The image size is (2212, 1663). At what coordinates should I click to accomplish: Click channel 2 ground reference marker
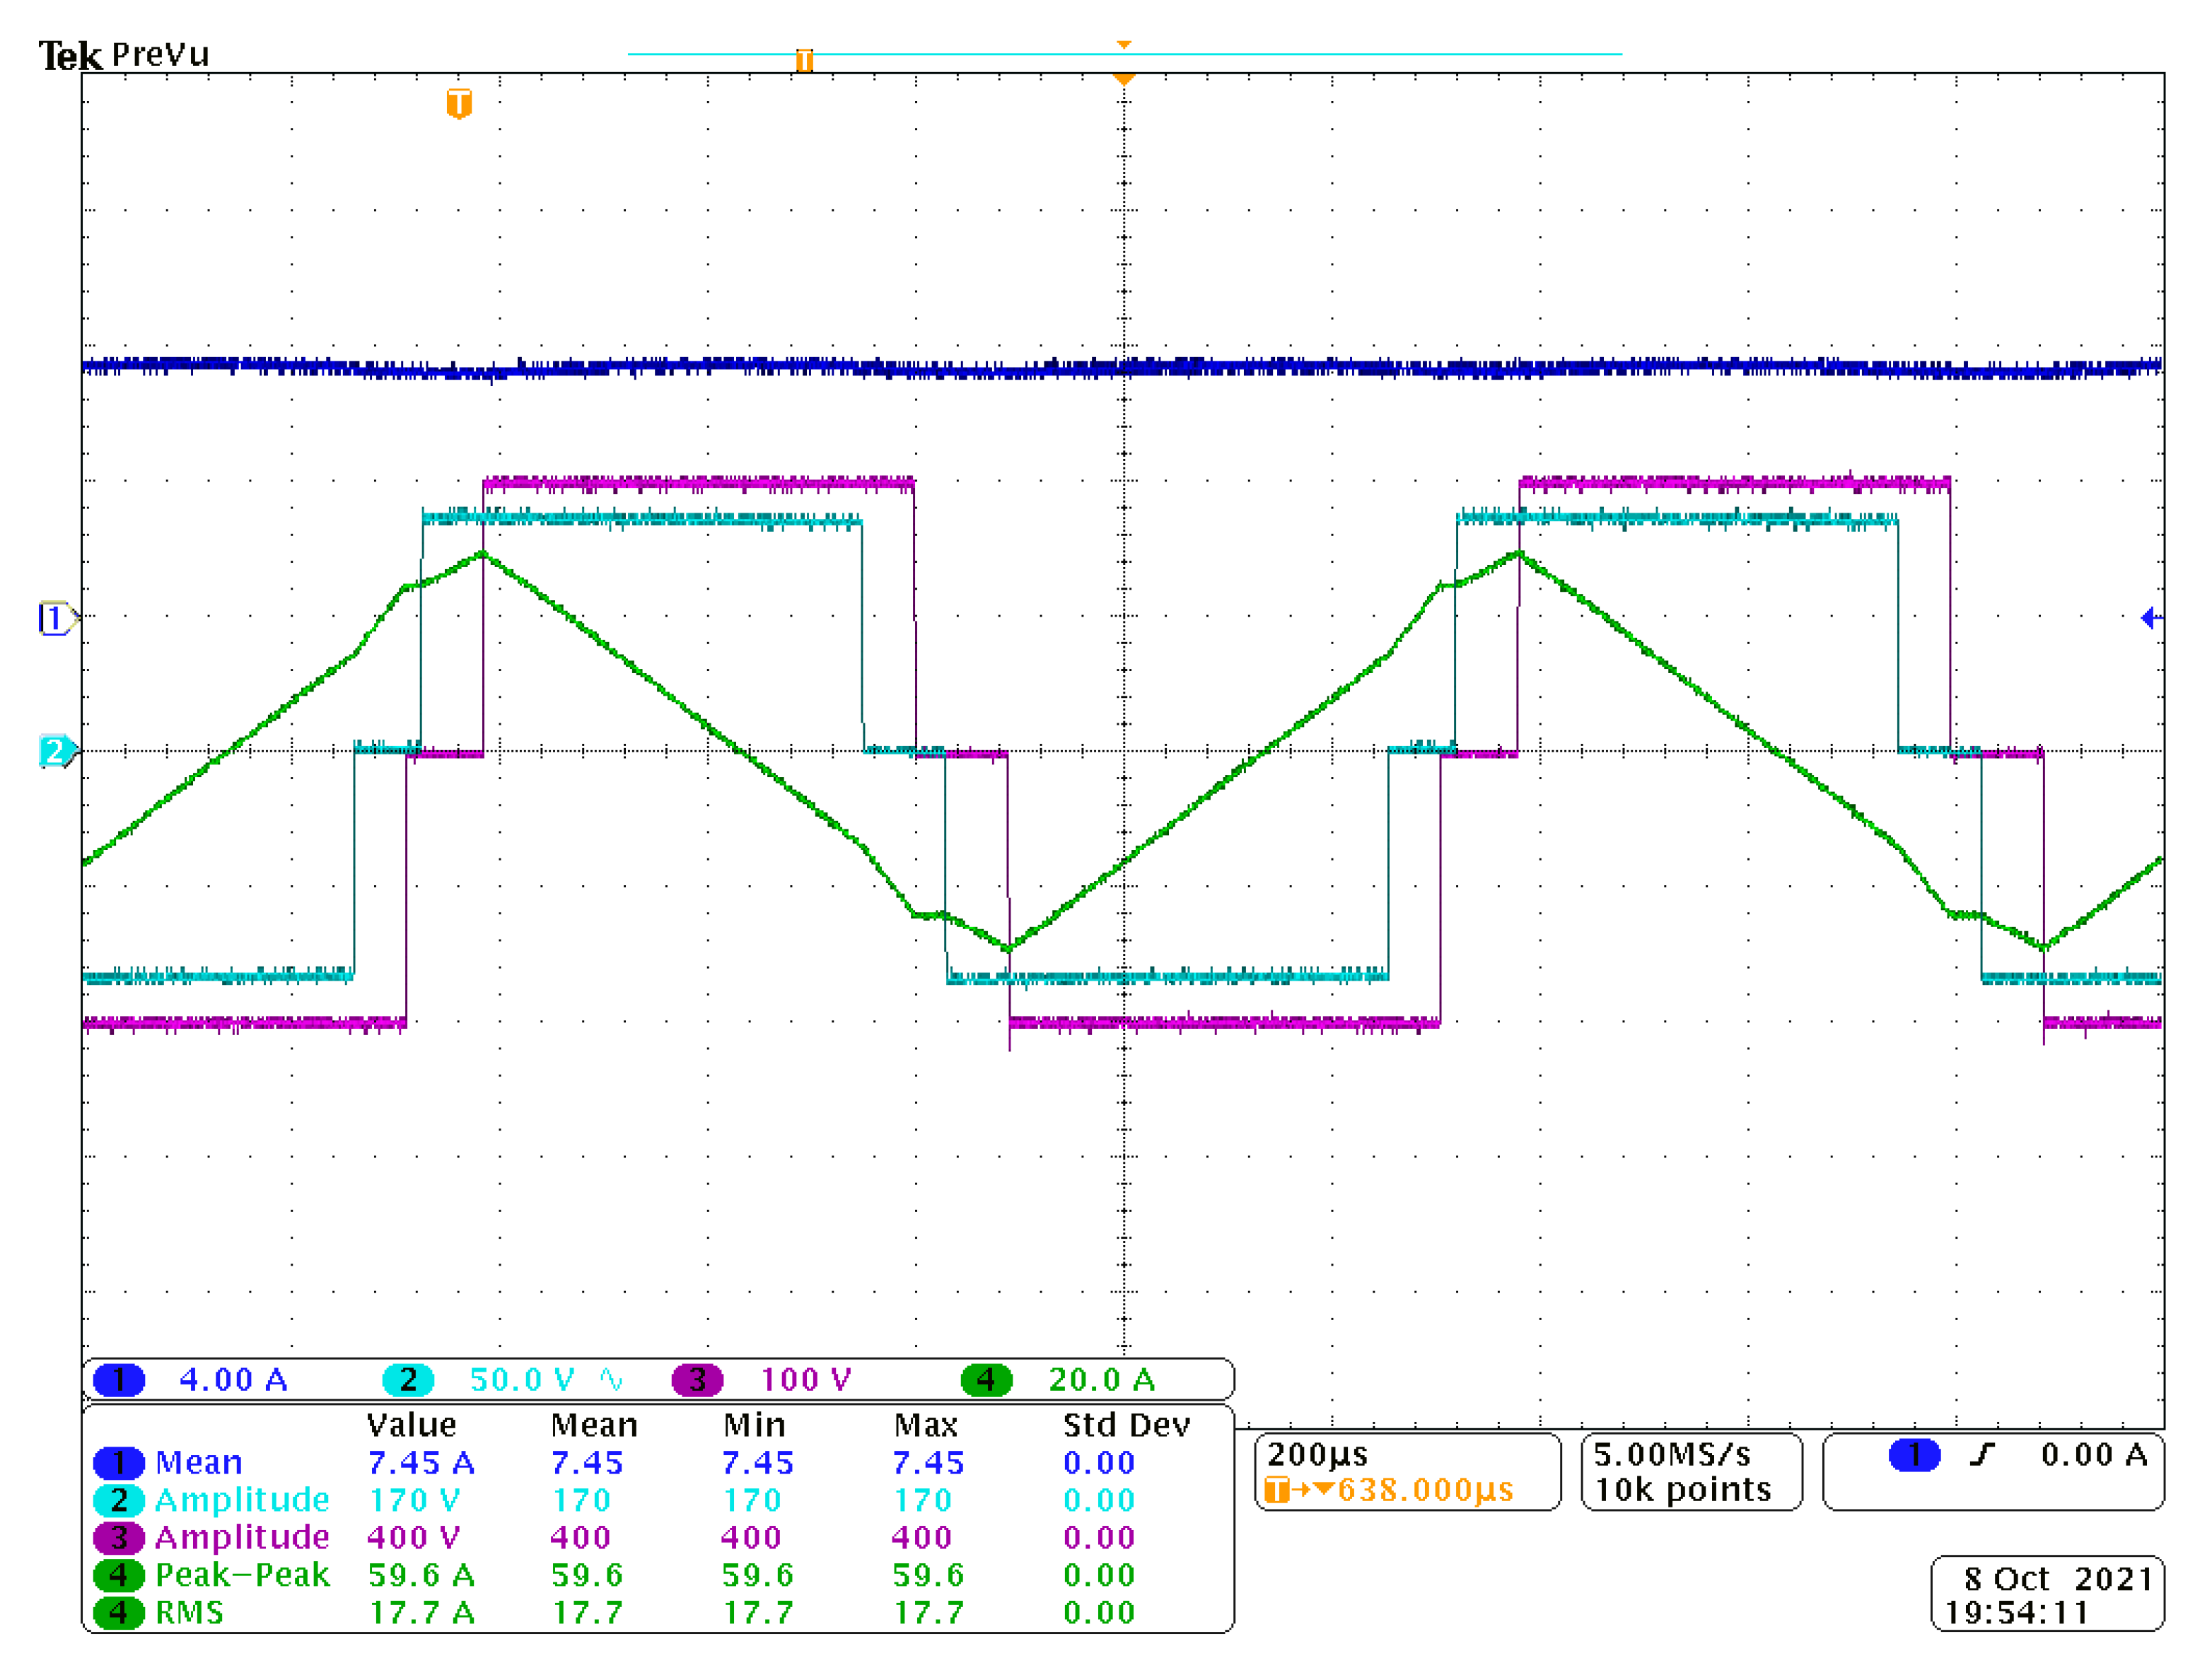coord(55,751)
